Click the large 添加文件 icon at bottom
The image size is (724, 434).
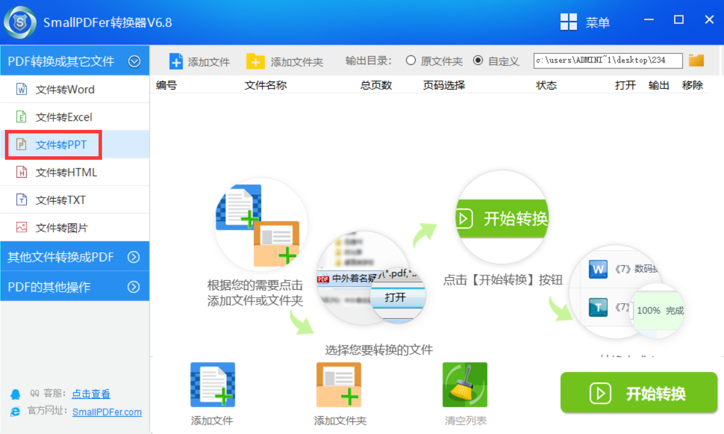coord(212,385)
